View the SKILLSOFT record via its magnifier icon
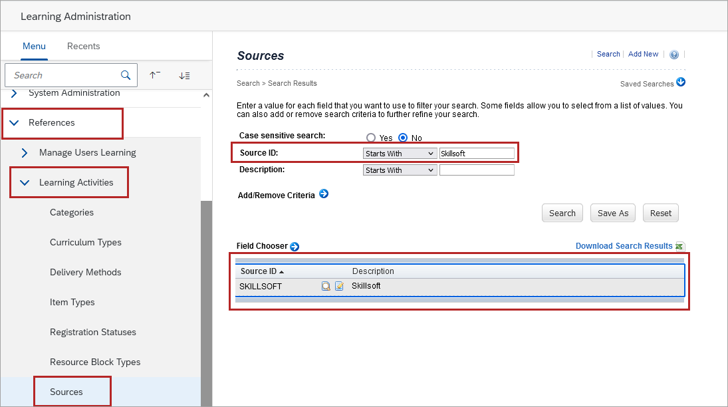Viewport: 728px width, 407px height. coord(326,286)
